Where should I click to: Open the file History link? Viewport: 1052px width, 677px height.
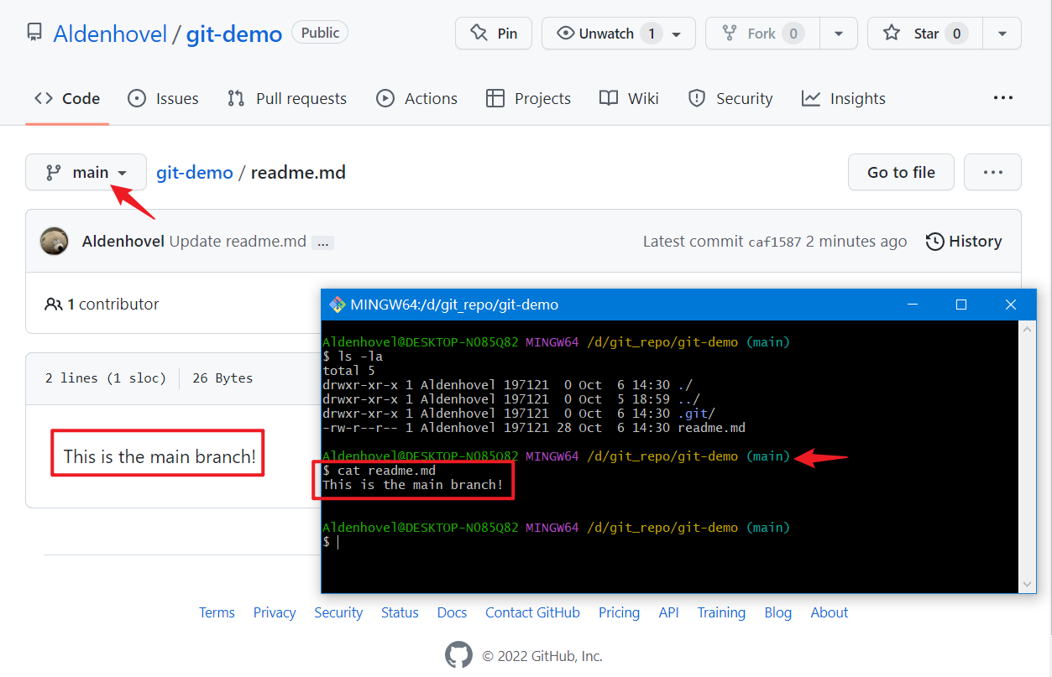click(x=964, y=242)
